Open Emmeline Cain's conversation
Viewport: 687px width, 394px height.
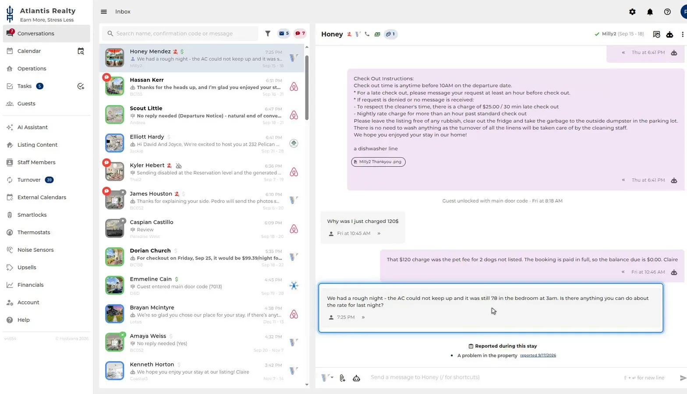click(x=202, y=286)
